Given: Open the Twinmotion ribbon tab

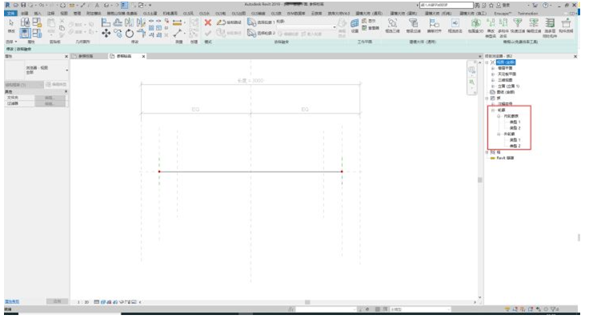Looking at the screenshot, I should (x=527, y=14).
